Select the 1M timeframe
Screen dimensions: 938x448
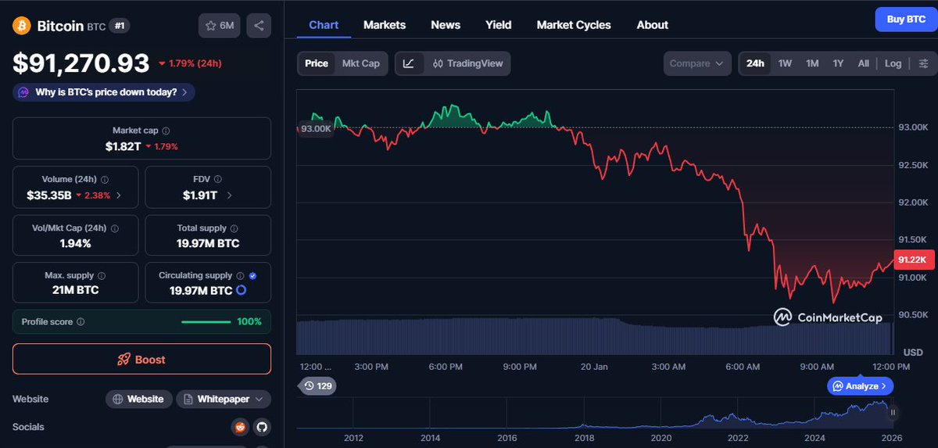812,63
